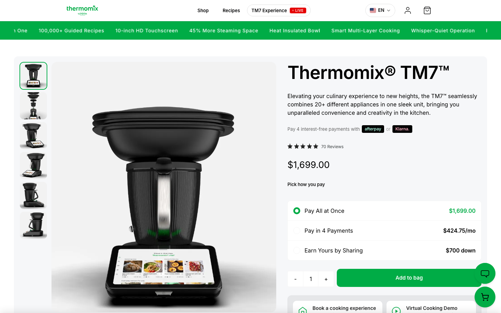Click the Thermomix logo
The image size is (501, 313).
(x=82, y=10)
